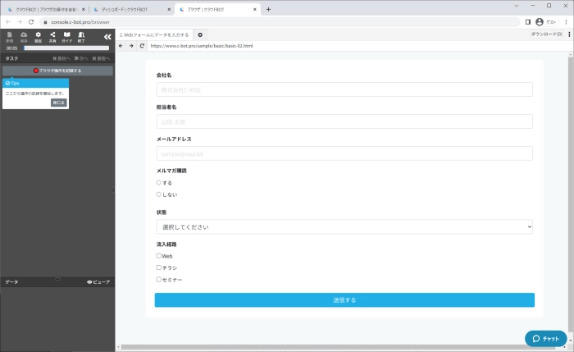Image resolution: width=574 pixels, height=352 pixels.
Task: Reload the embedded virtual browser page
Action: (142, 46)
